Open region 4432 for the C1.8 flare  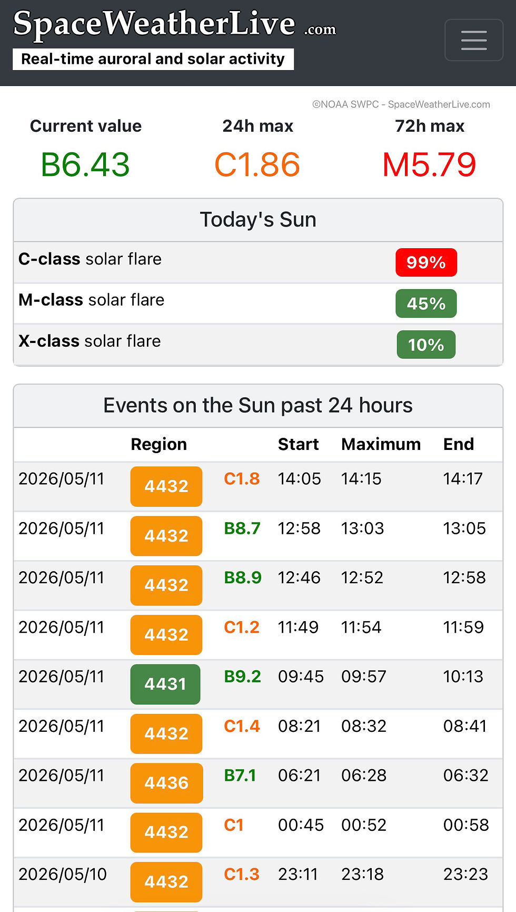pos(166,486)
